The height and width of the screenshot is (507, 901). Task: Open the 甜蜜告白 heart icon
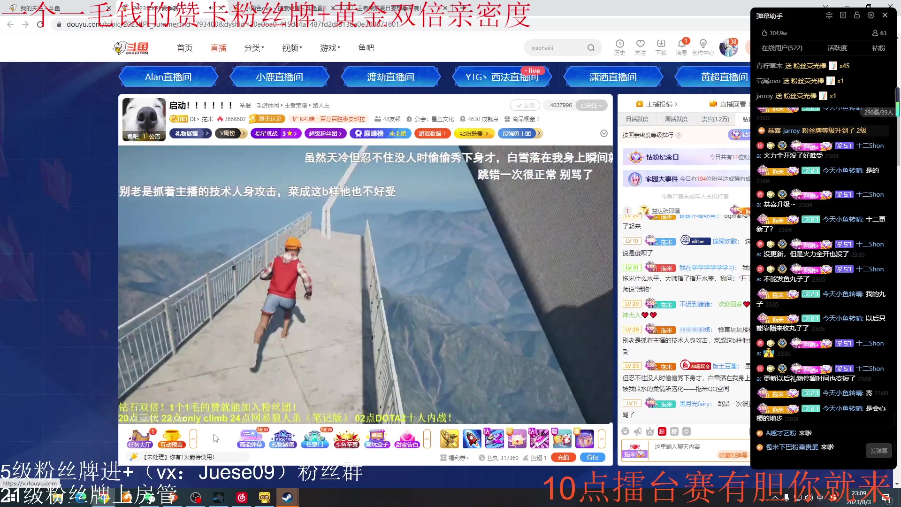[x=407, y=439]
